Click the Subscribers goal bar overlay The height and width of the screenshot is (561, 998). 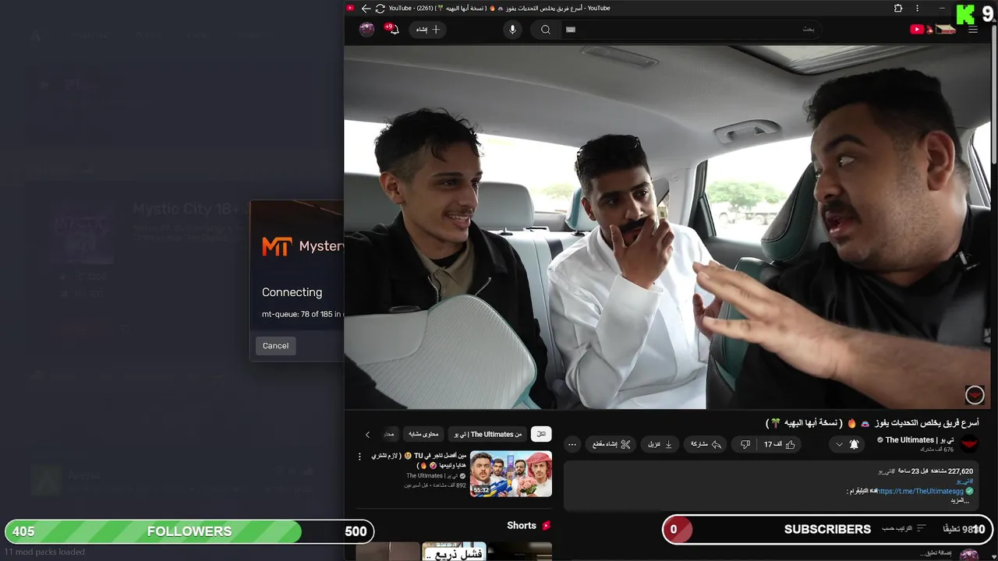click(828, 529)
